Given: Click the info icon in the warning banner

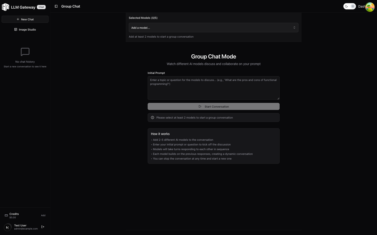Looking at the screenshot, I should [152, 118].
